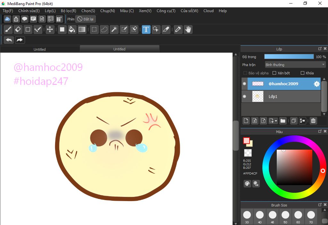Select the Lasso tool
328x225 pixels.
click(x=104, y=29)
